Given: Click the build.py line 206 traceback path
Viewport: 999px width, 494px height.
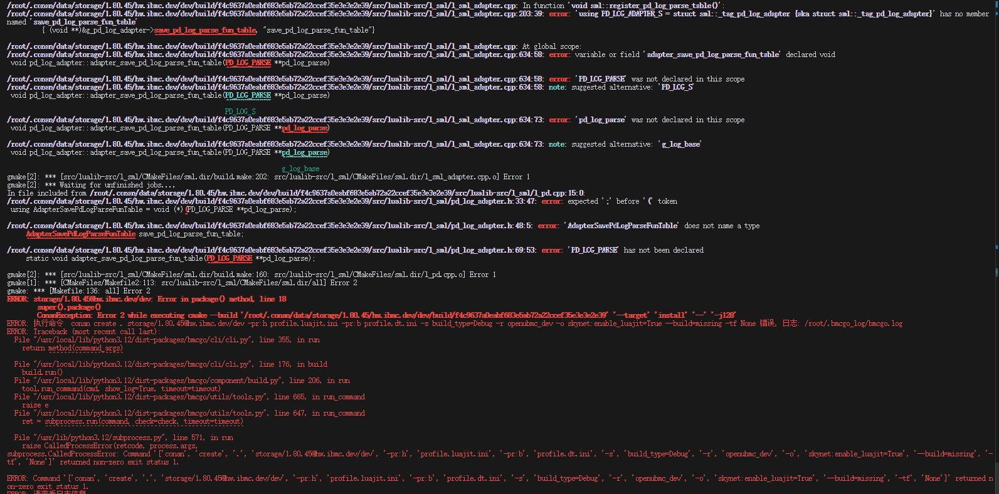Looking at the screenshot, I should click(158, 381).
